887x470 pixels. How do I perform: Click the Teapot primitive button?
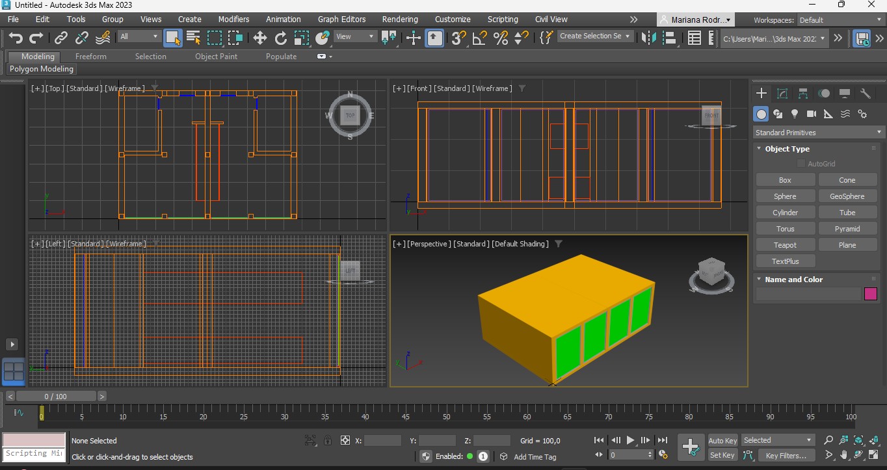[x=785, y=245]
